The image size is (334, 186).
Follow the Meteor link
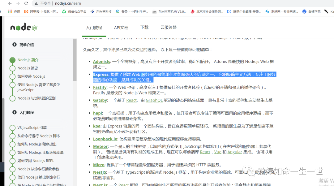(x=100, y=146)
